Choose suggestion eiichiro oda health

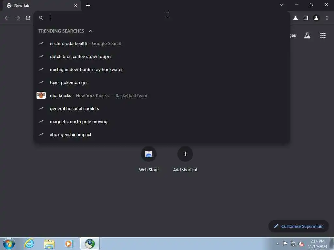(x=162, y=43)
